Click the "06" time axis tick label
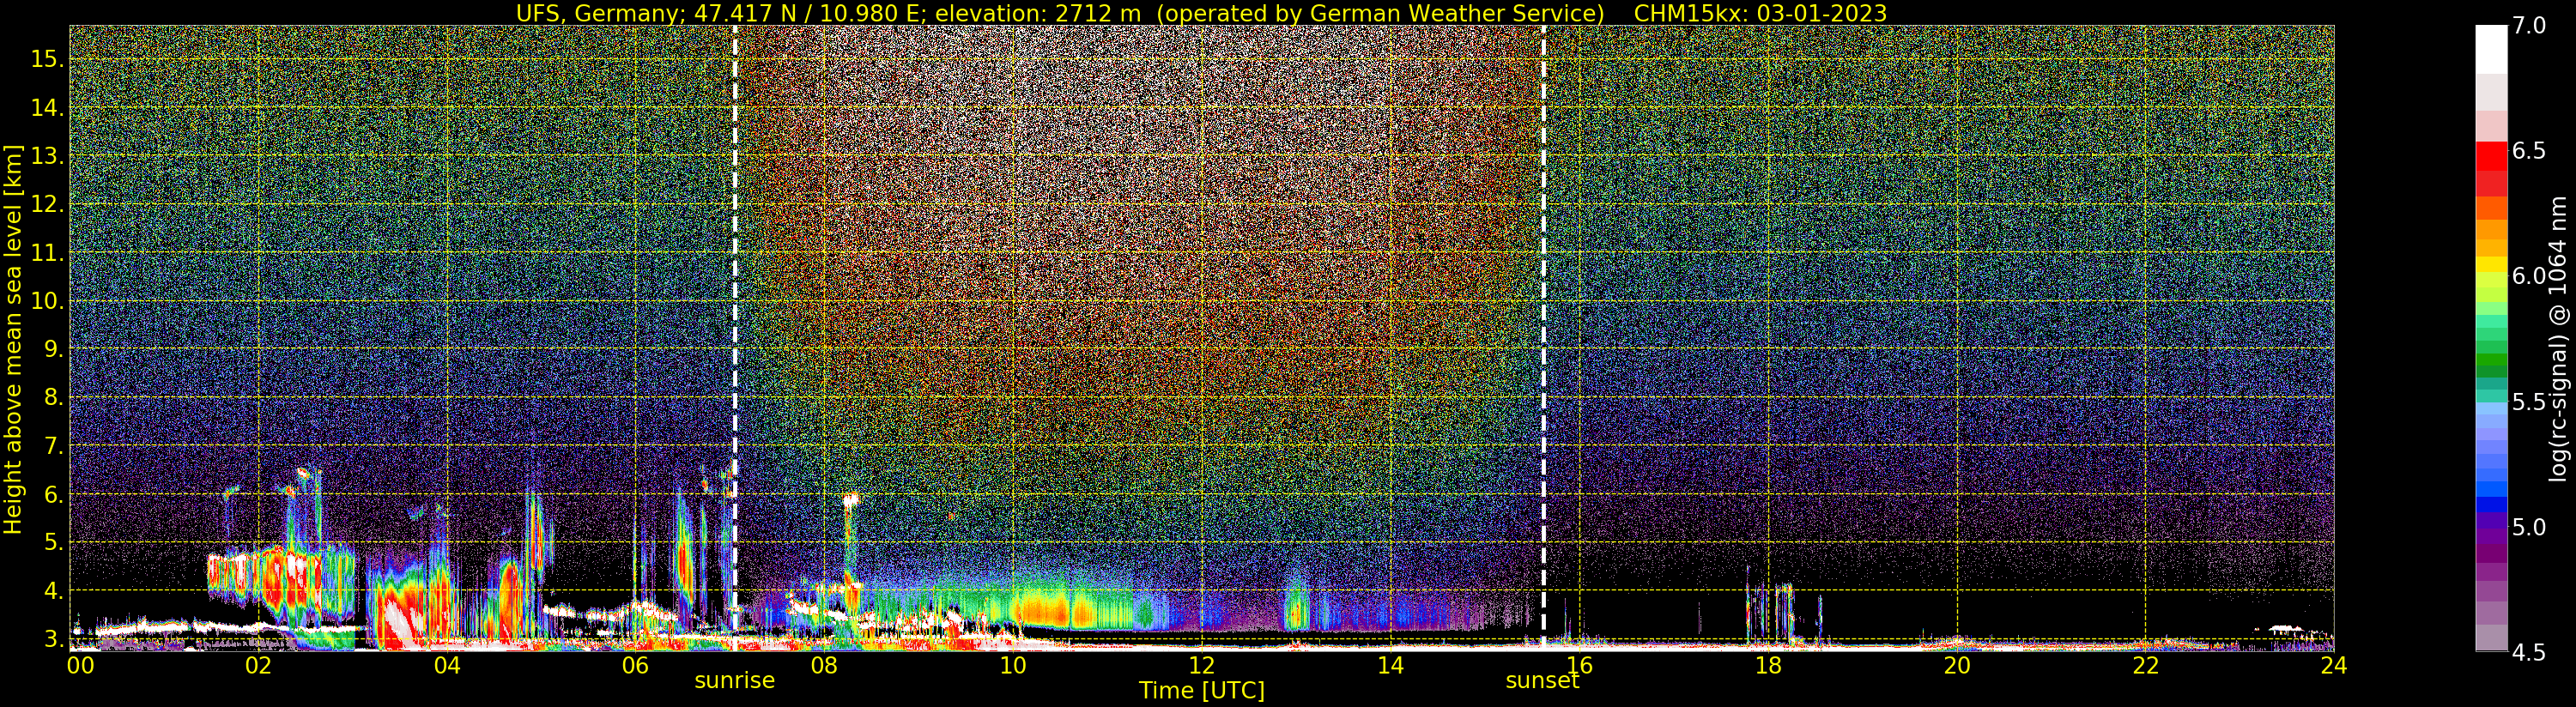 coord(636,664)
